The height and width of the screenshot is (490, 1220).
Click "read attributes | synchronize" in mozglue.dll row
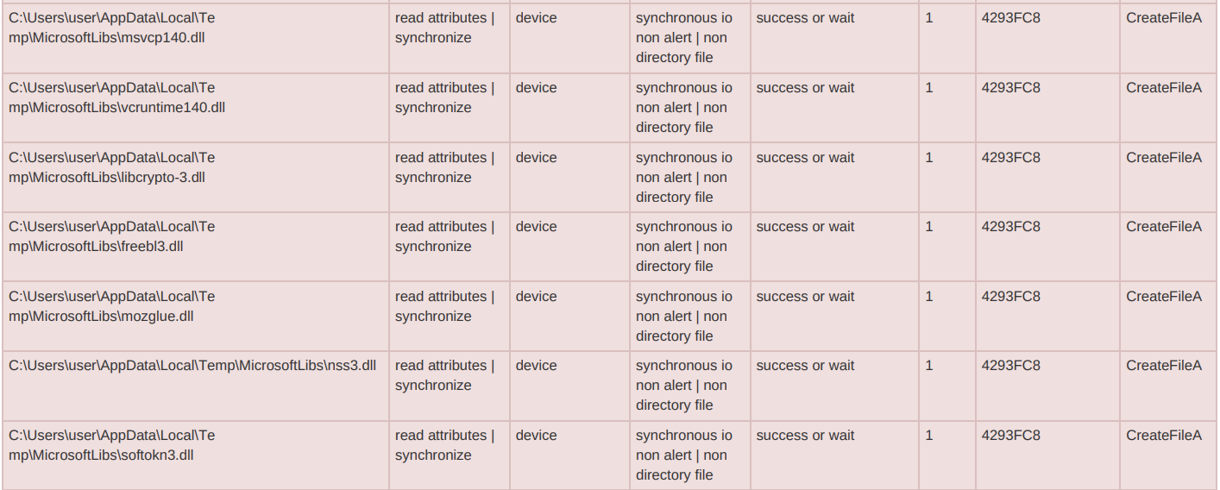click(444, 306)
